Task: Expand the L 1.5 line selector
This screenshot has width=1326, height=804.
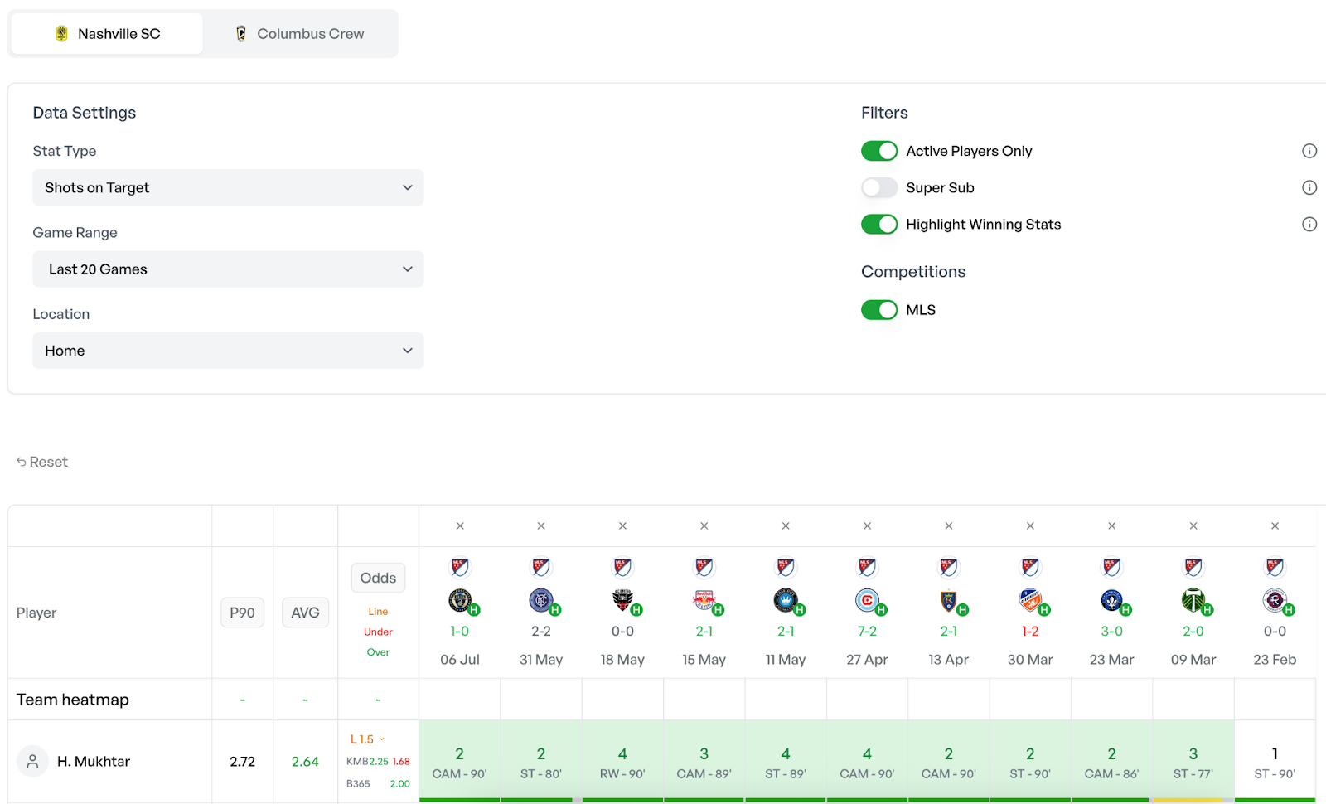Action: pyautogui.click(x=367, y=739)
